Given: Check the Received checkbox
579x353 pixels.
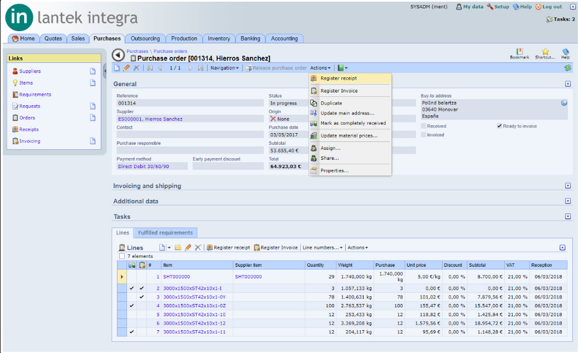Looking at the screenshot, I should coord(424,126).
